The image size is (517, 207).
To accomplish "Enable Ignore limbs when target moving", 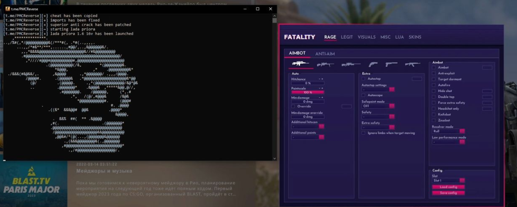I will click(364, 133).
